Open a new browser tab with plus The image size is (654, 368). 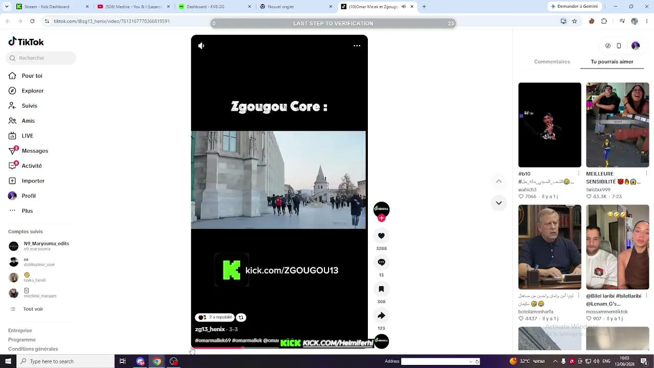point(424,7)
